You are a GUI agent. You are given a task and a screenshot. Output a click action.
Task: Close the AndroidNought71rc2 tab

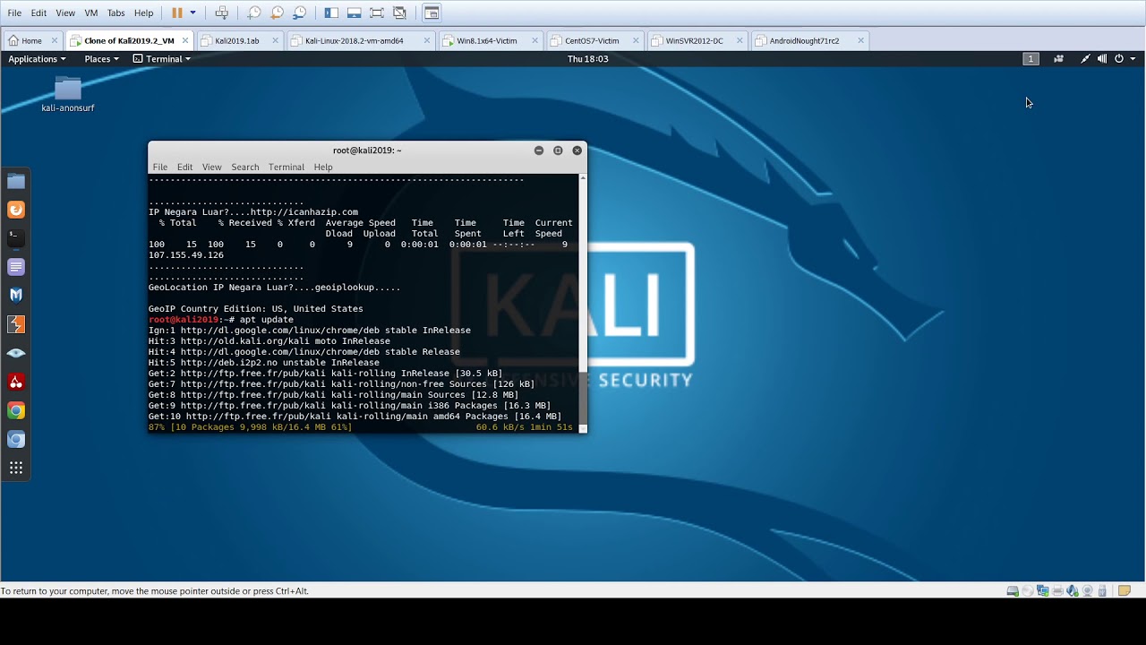coord(860,40)
